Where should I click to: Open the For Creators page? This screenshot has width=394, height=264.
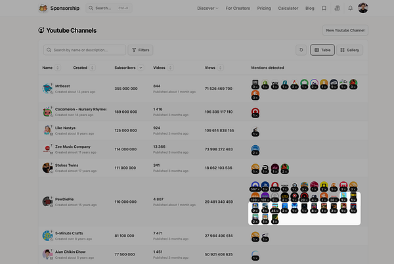[238, 9]
